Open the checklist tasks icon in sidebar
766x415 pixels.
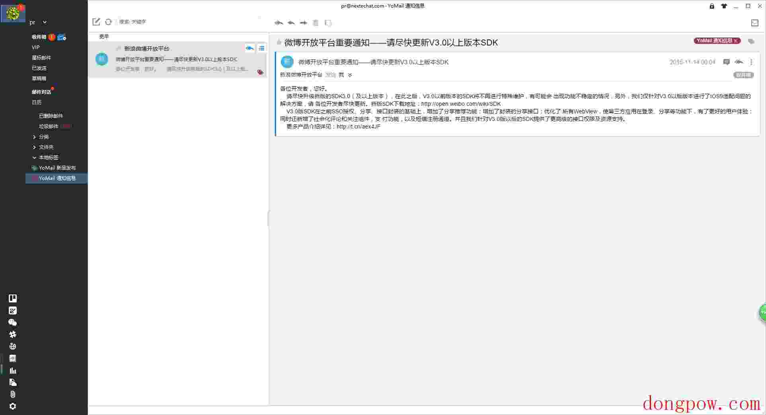(x=13, y=311)
